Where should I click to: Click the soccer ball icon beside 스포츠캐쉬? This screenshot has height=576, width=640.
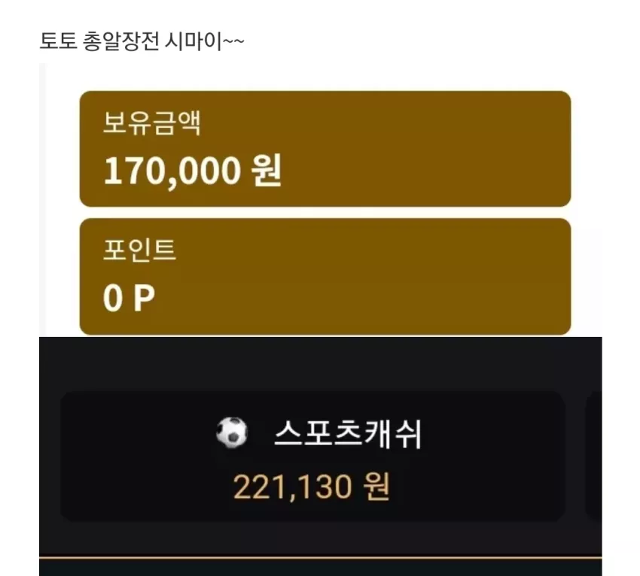[232, 432]
